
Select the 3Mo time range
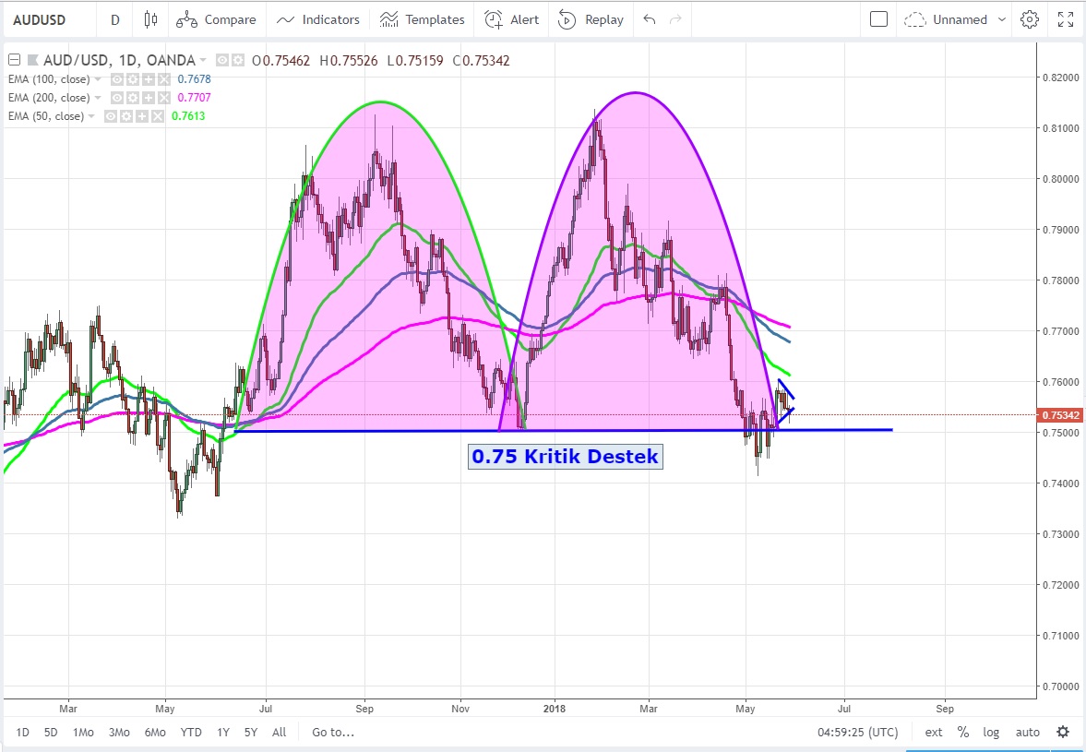(x=119, y=733)
